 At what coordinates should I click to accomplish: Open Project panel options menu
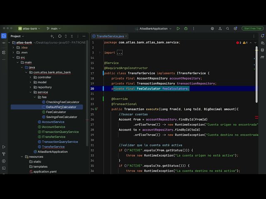pos(78,36)
